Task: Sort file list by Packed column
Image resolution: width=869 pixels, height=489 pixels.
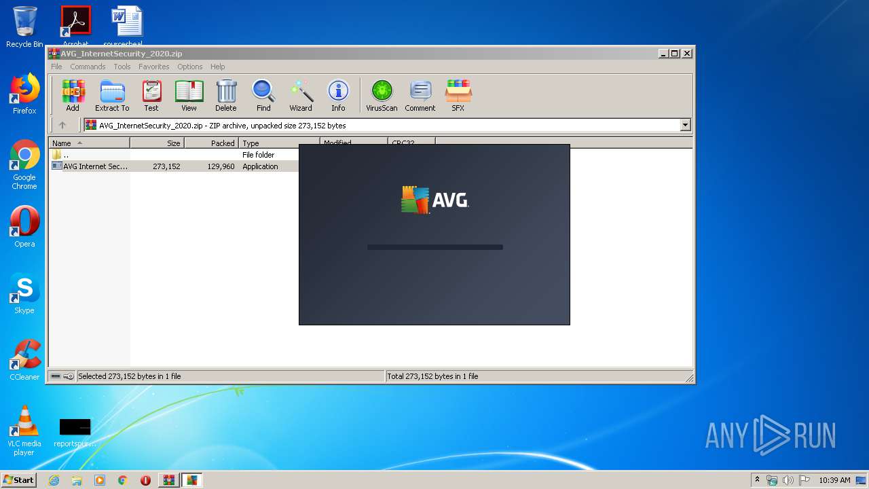Action: tap(212, 143)
